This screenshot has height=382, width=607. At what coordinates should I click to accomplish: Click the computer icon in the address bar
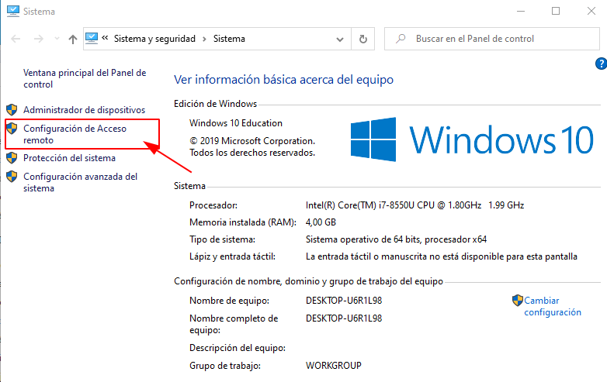point(92,39)
